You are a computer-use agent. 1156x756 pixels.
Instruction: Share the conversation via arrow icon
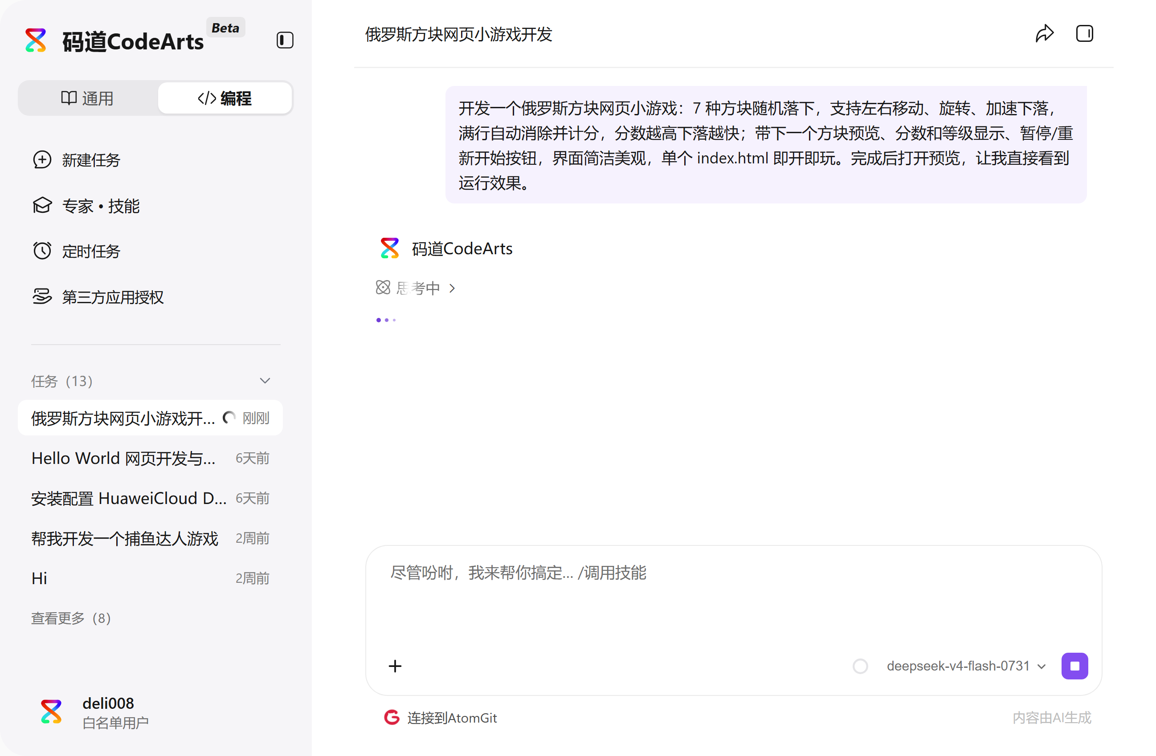(1044, 33)
